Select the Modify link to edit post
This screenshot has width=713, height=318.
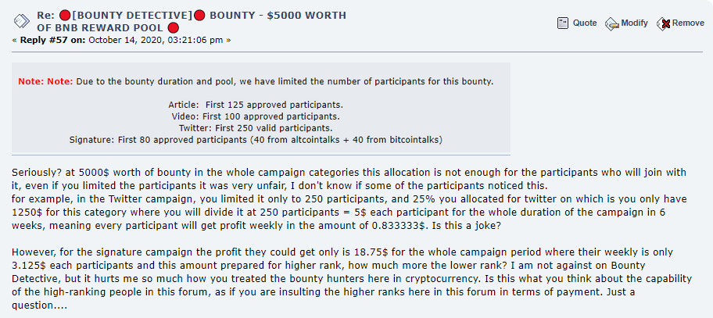pyautogui.click(x=634, y=23)
